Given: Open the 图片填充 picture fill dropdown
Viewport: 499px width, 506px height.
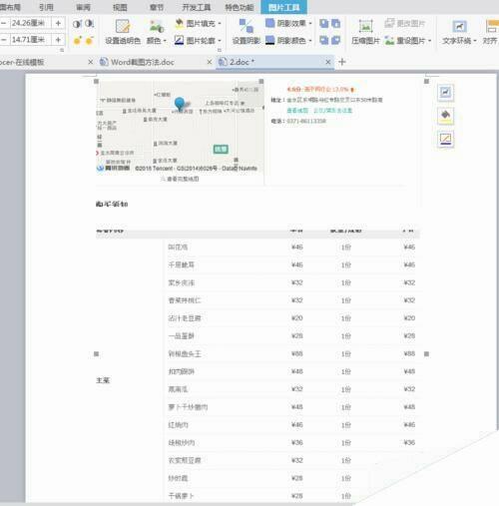Looking at the screenshot, I should (204, 23).
